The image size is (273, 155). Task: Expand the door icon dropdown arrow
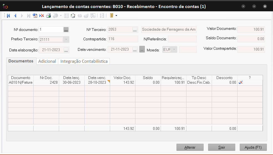116,16
